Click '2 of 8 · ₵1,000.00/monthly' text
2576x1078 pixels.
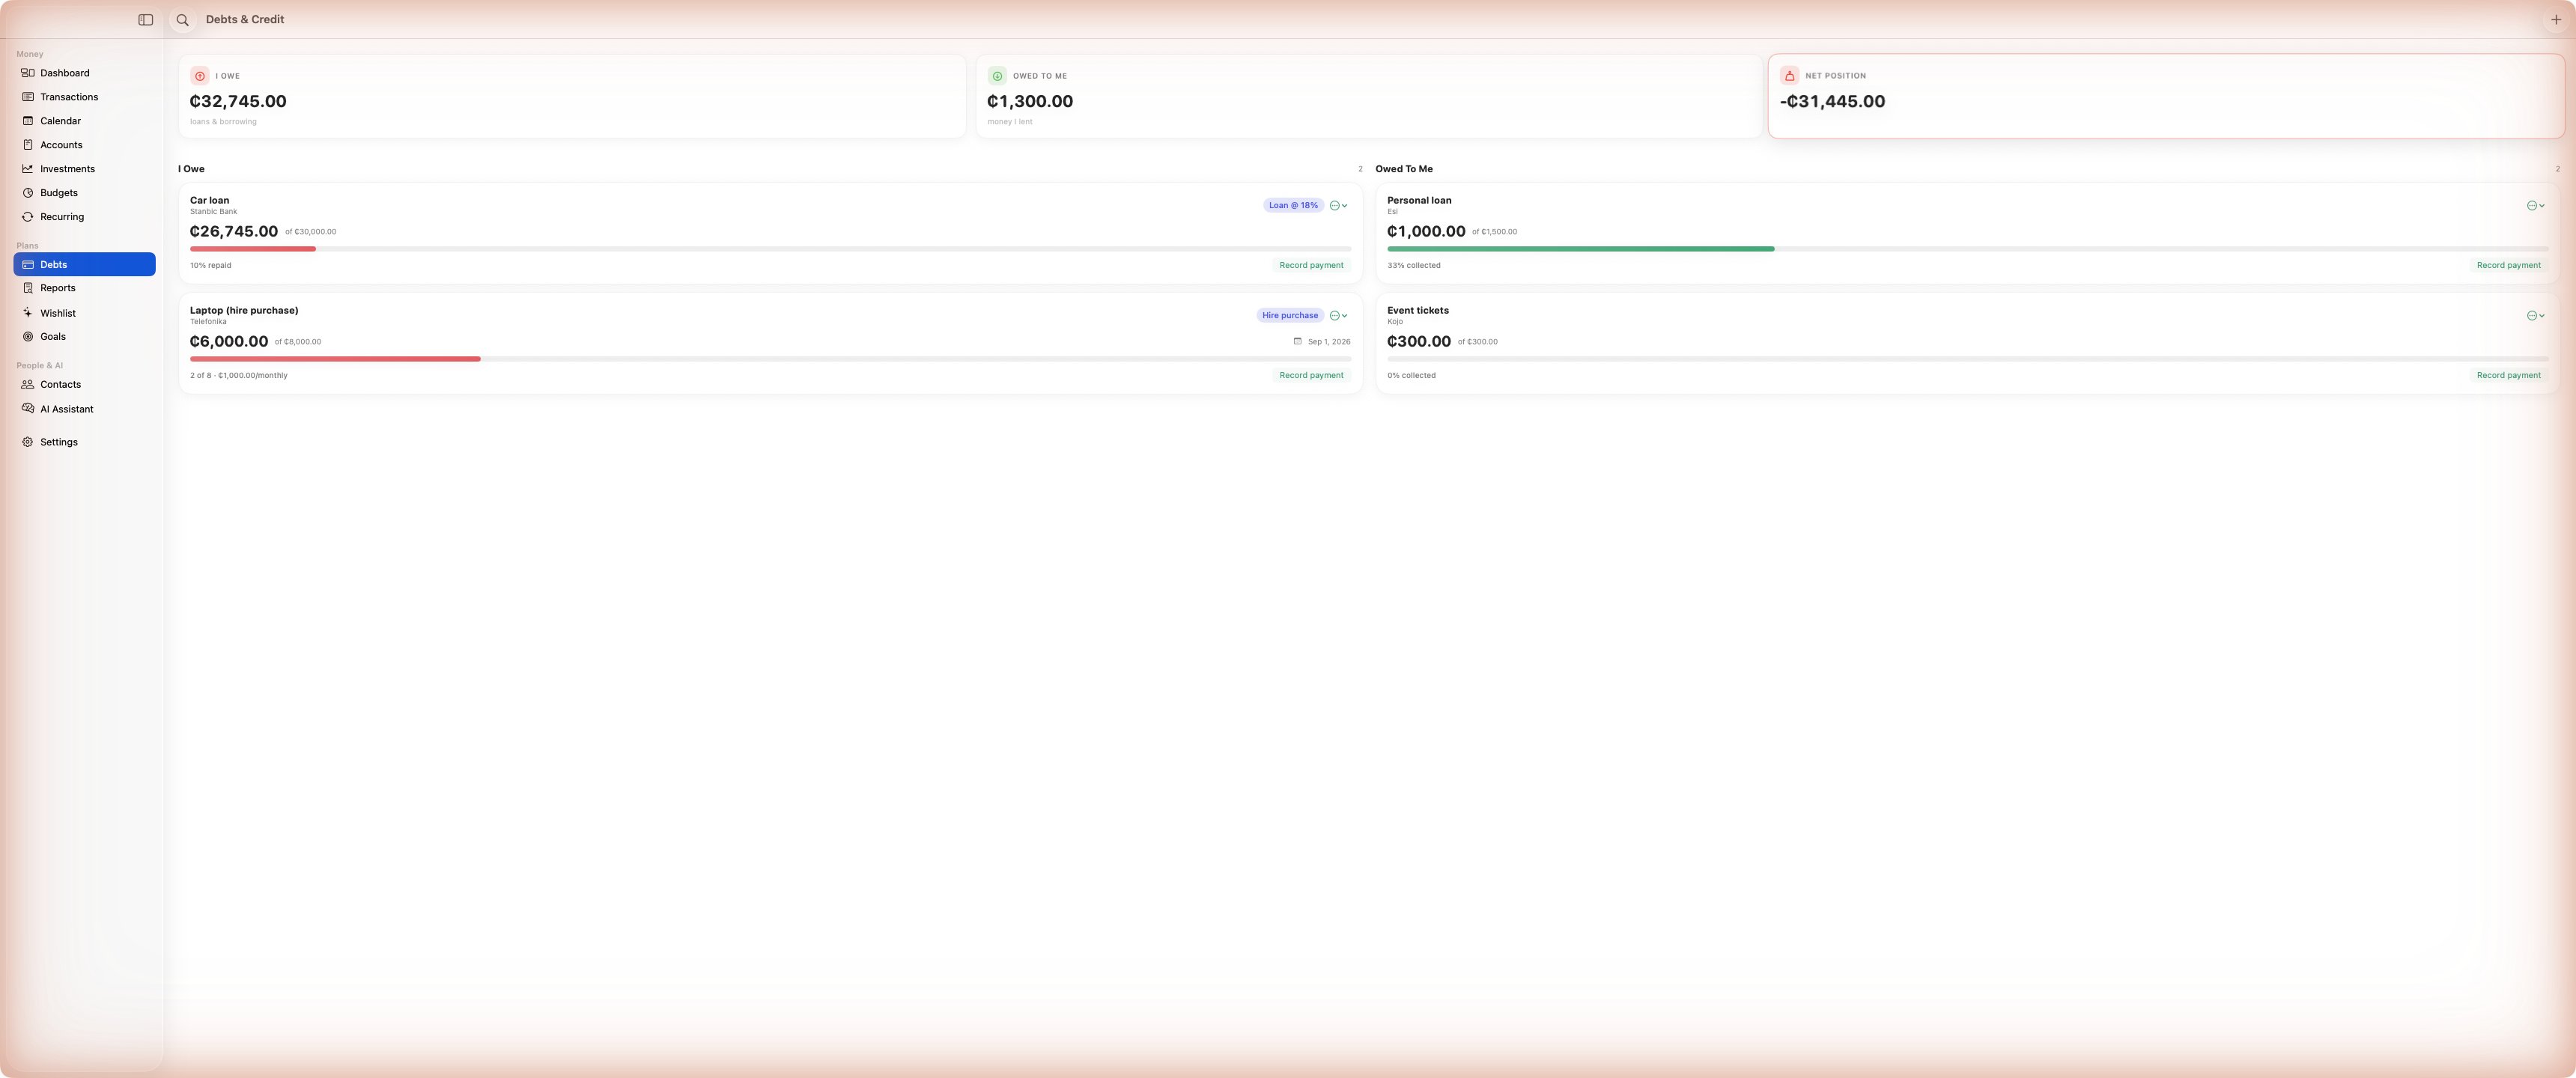(x=239, y=376)
